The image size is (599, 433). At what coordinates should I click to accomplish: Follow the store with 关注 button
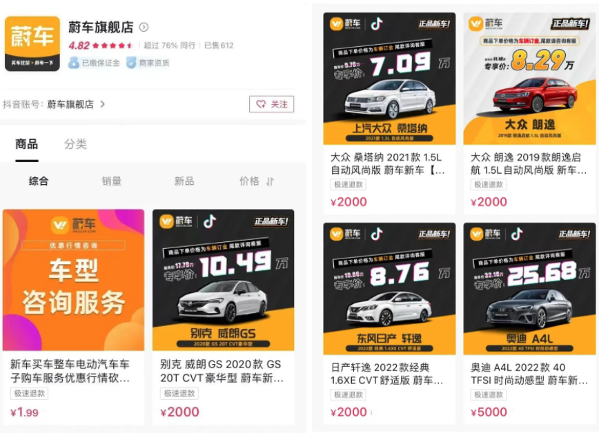click(272, 104)
